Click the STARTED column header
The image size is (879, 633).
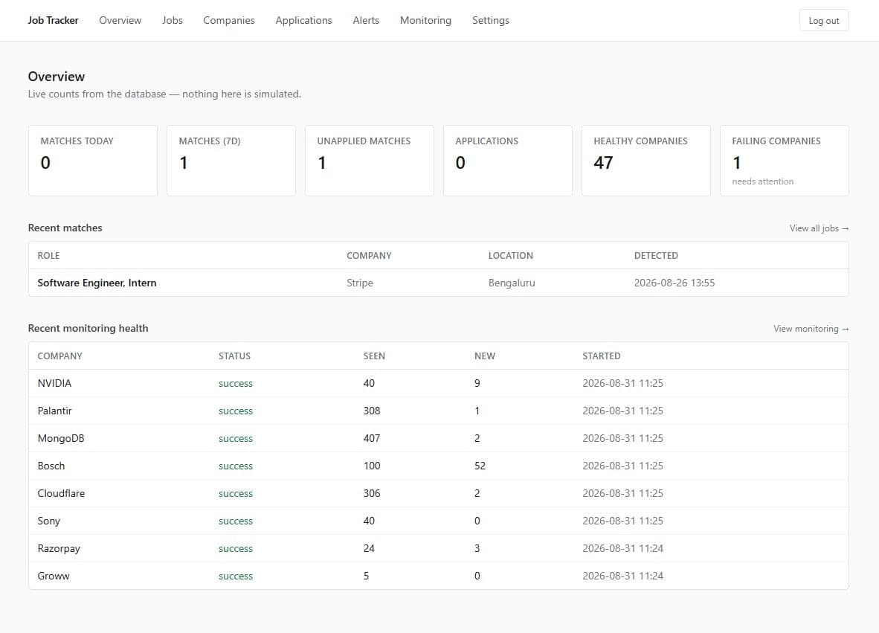pyautogui.click(x=602, y=356)
